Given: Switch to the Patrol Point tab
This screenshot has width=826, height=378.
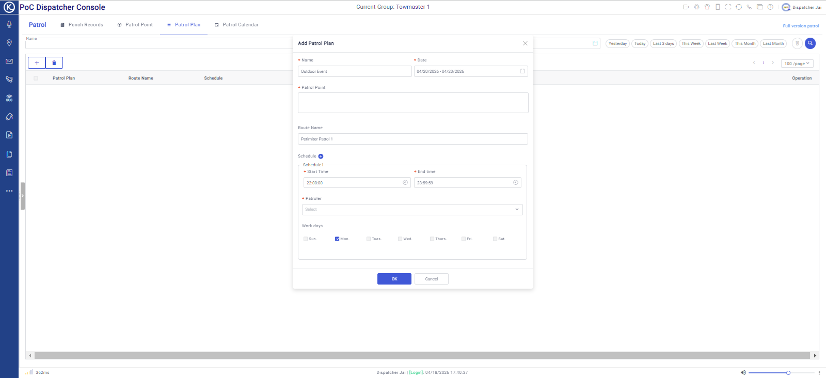Looking at the screenshot, I should (135, 25).
